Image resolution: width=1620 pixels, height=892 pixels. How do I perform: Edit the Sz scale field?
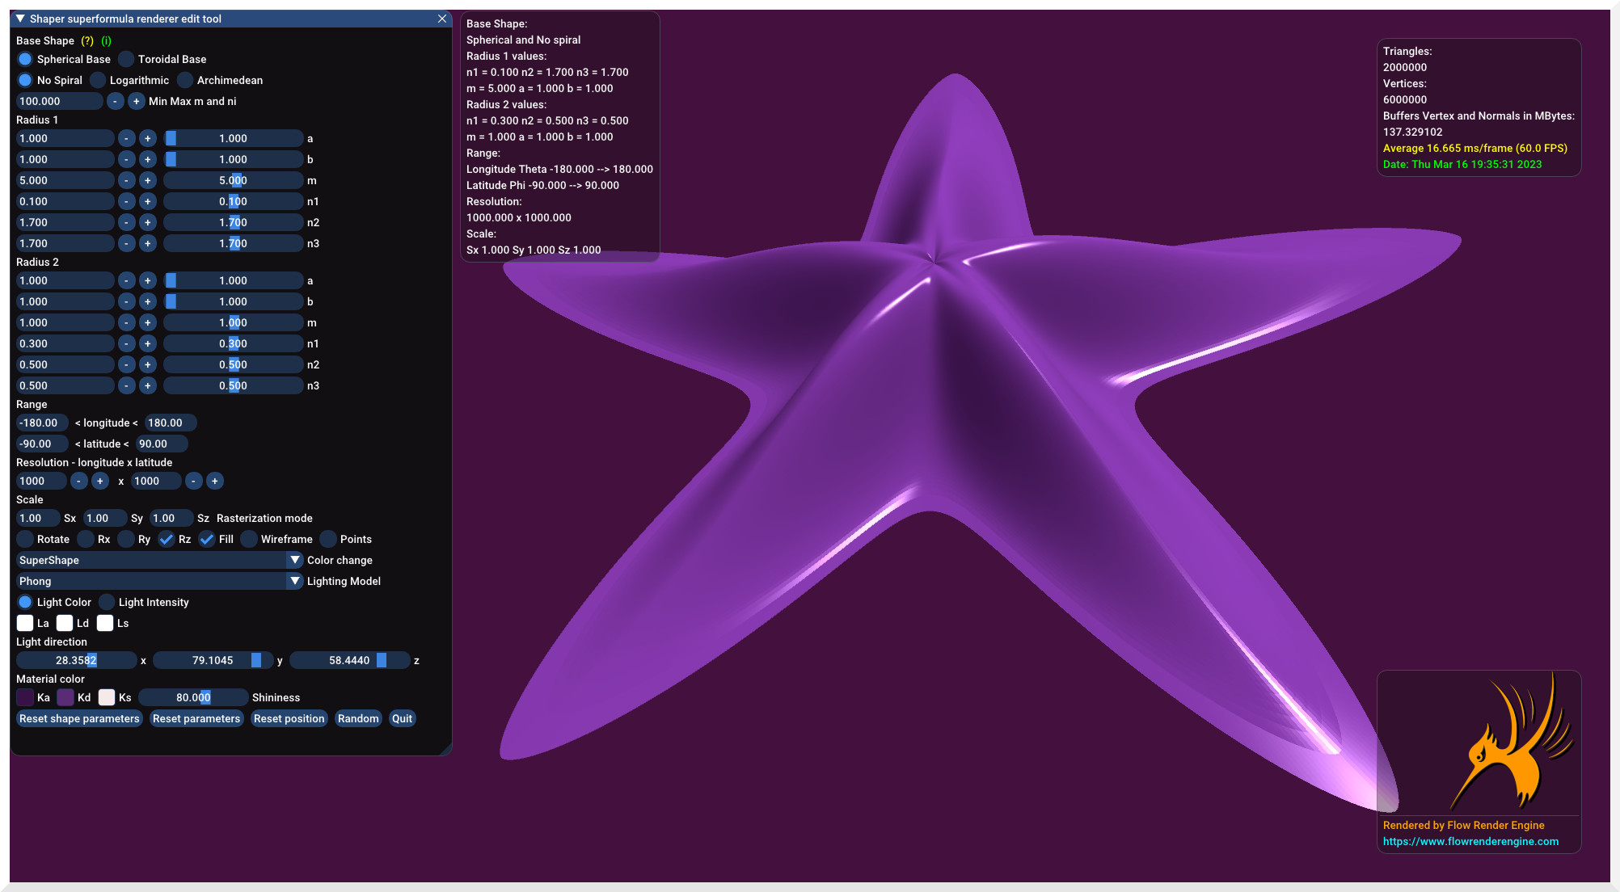pos(171,518)
